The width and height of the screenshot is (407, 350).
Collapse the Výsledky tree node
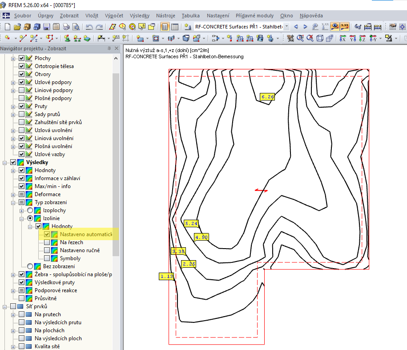5,162
